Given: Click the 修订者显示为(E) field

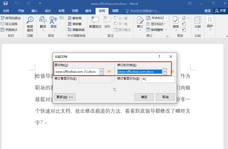Looking at the screenshot, I should [95, 80].
